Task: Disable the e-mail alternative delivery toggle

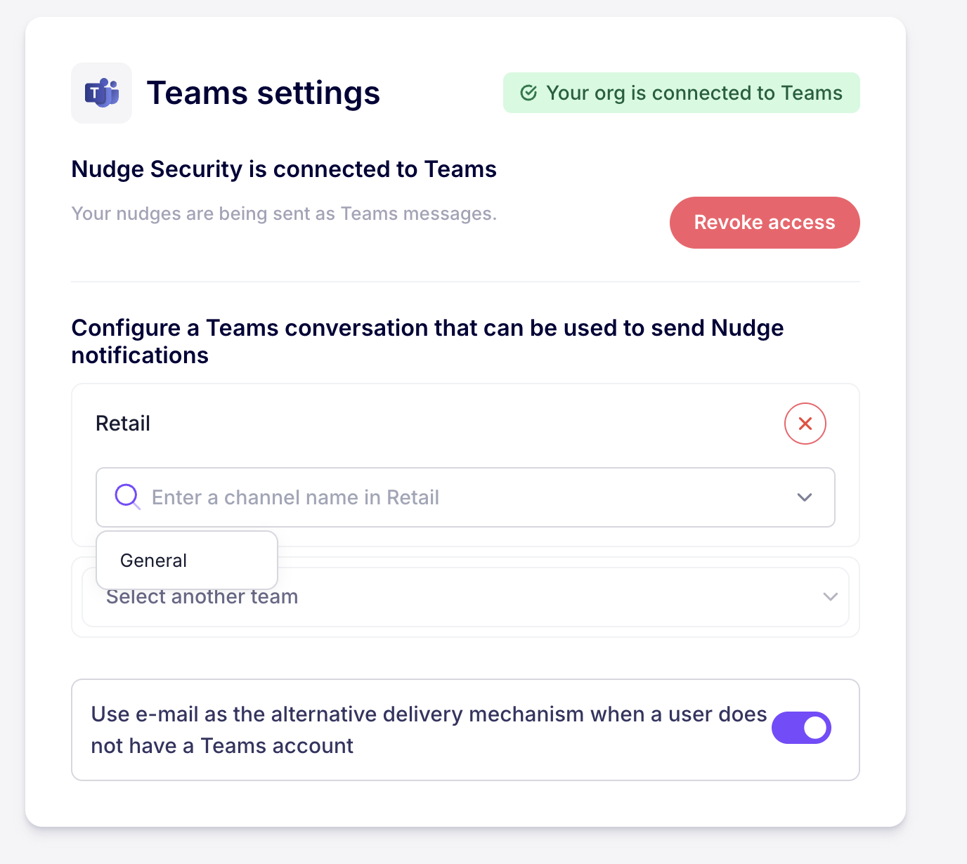Action: pos(801,728)
